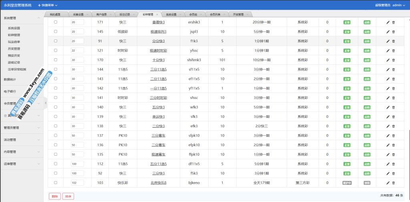The image size is (410, 202).
Task: Collapse the left sidebar with the arrow handle
Action: pos(45,103)
